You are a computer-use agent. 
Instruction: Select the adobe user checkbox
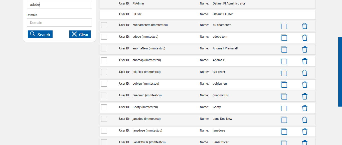point(104,37)
